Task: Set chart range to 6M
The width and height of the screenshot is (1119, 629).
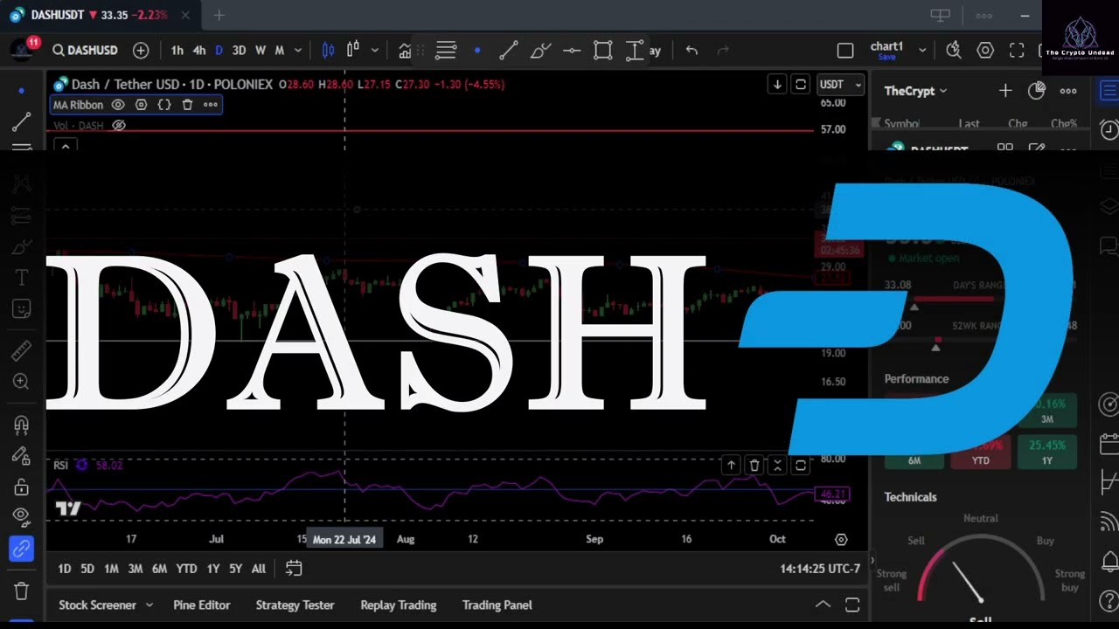Action: click(x=159, y=569)
